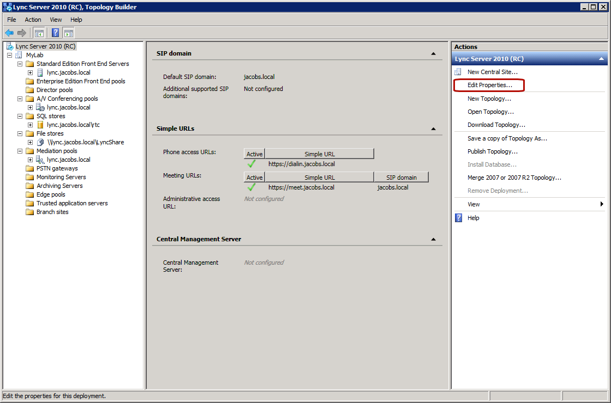Expand the LyncShare file store node
This screenshot has height=403, width=611.
(x=30, y=142)
